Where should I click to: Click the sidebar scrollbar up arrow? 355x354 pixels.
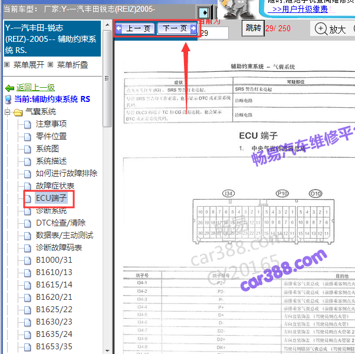tap(107, 25)
